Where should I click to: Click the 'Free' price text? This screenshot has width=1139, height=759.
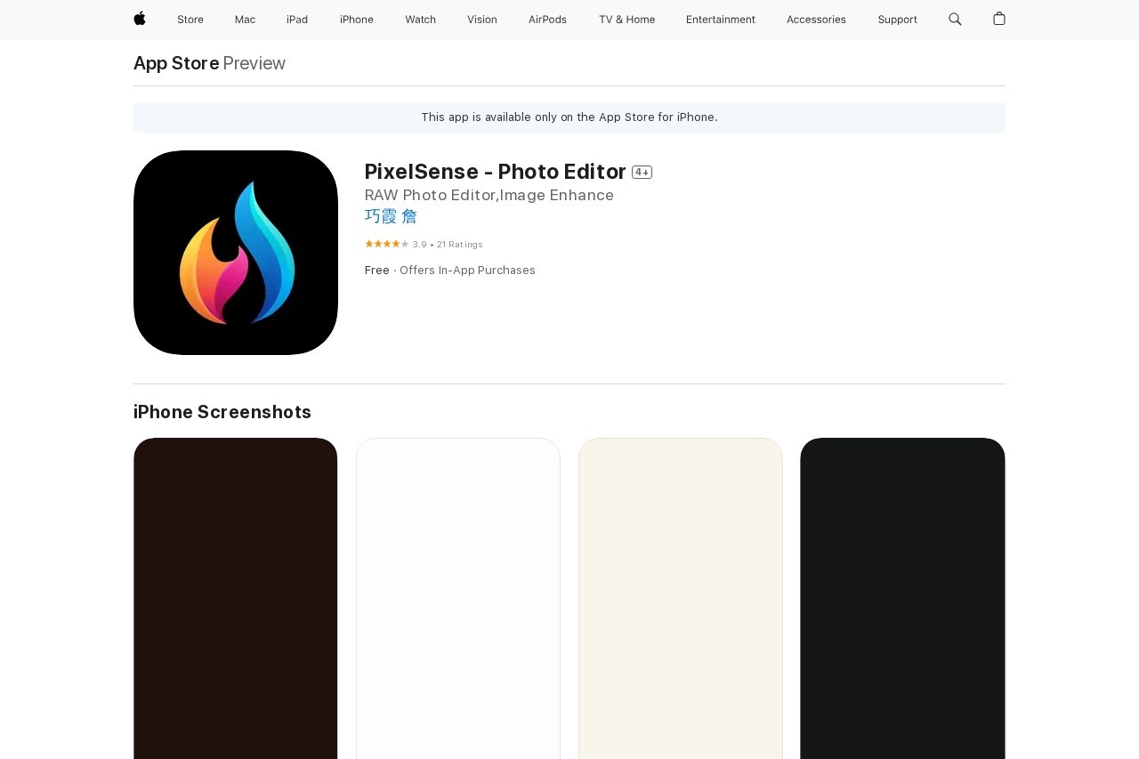tap(377, 270)
